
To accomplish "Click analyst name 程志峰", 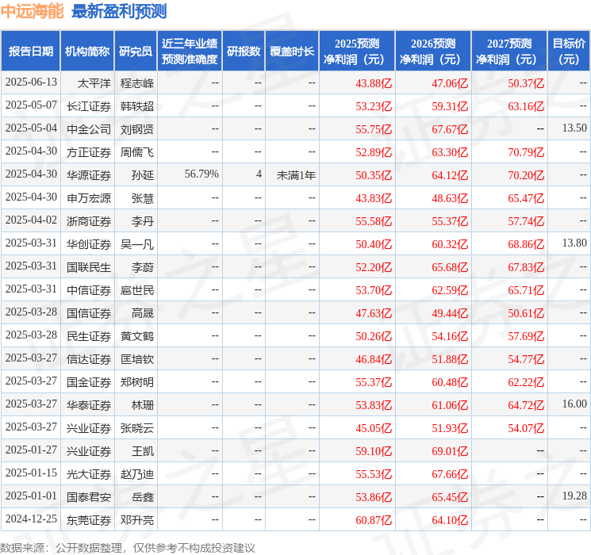I will point(136,83).
